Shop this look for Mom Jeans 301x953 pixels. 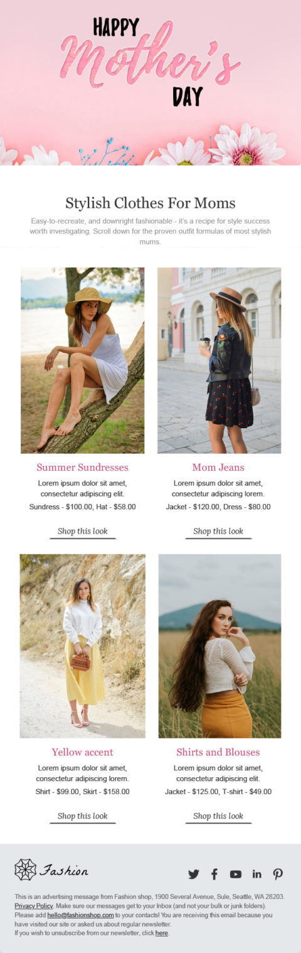click(x=218, y=531)
